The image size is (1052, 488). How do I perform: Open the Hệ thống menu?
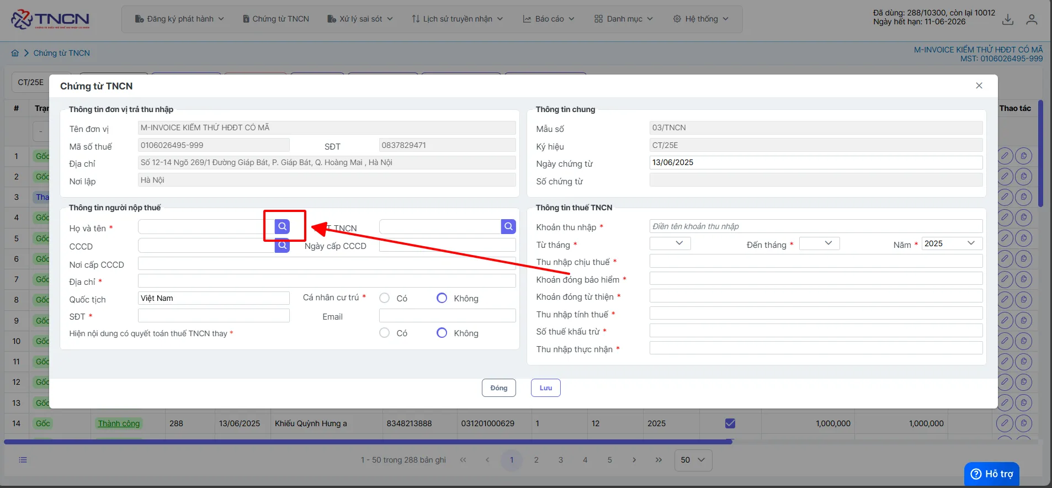[701, 19]
